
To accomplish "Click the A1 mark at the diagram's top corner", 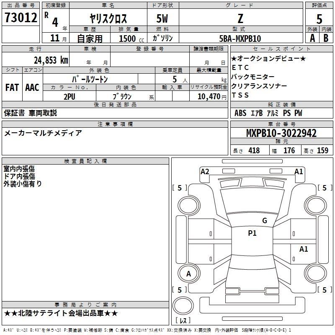I will [299, 171].
